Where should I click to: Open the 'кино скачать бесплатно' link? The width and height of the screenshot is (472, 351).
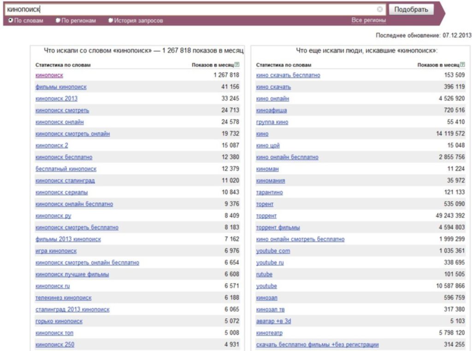click(288, 75)
